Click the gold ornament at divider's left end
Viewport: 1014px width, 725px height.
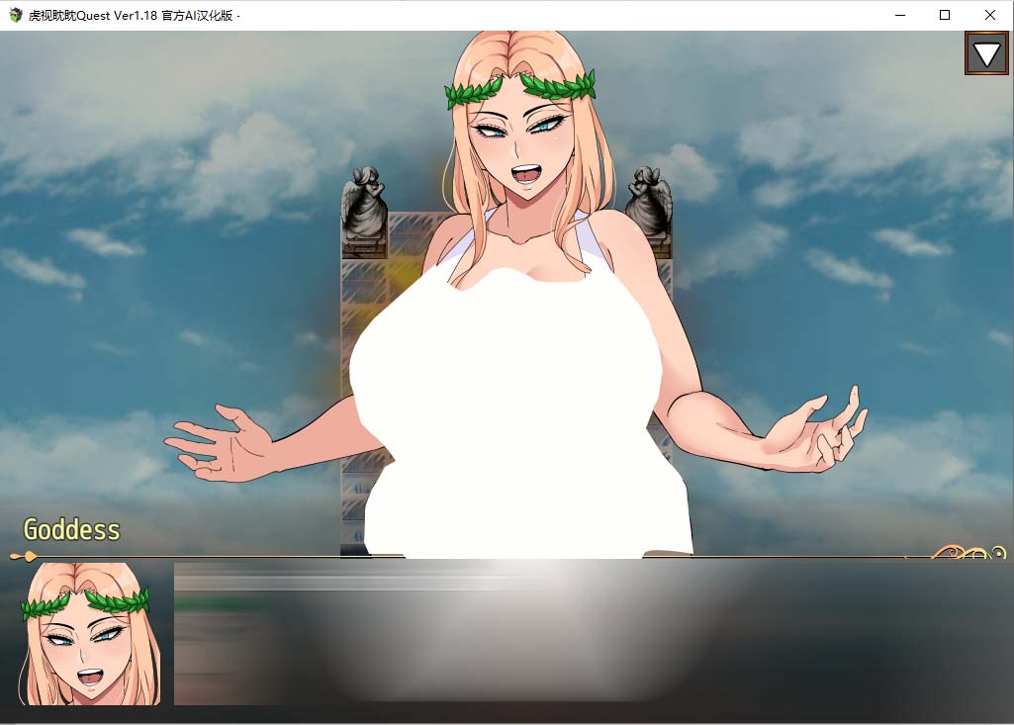click(28, 556)
